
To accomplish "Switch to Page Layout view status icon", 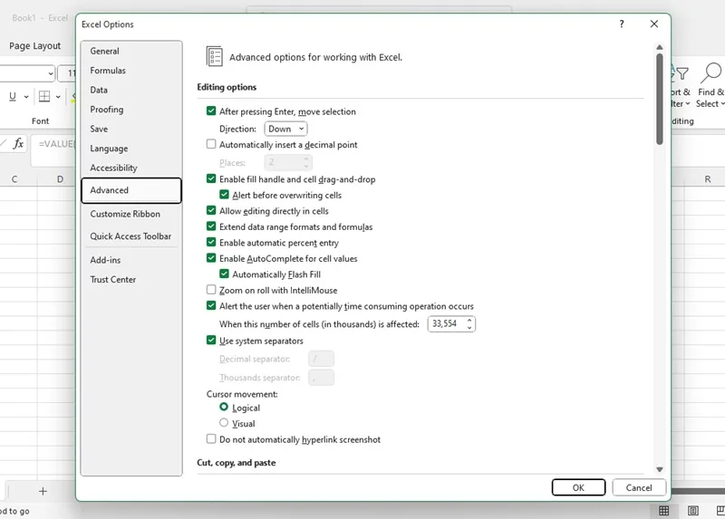I will pyautogui.click(x=692, y=510).
